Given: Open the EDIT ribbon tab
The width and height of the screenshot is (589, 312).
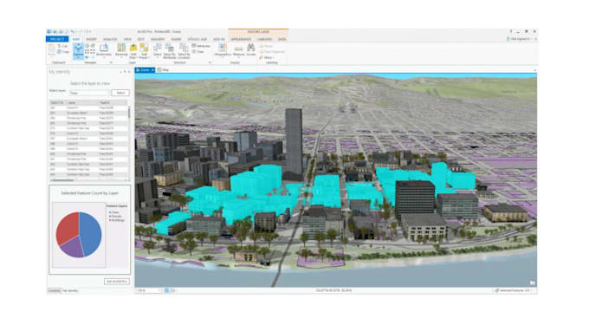Looking at the screenshot, I should tap(141, 39).
